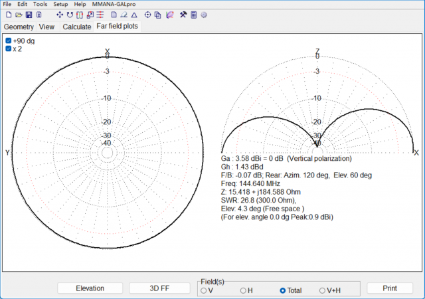
Task: Select the V field radio button
Action: pyautogui.click(x=204, y=290)
